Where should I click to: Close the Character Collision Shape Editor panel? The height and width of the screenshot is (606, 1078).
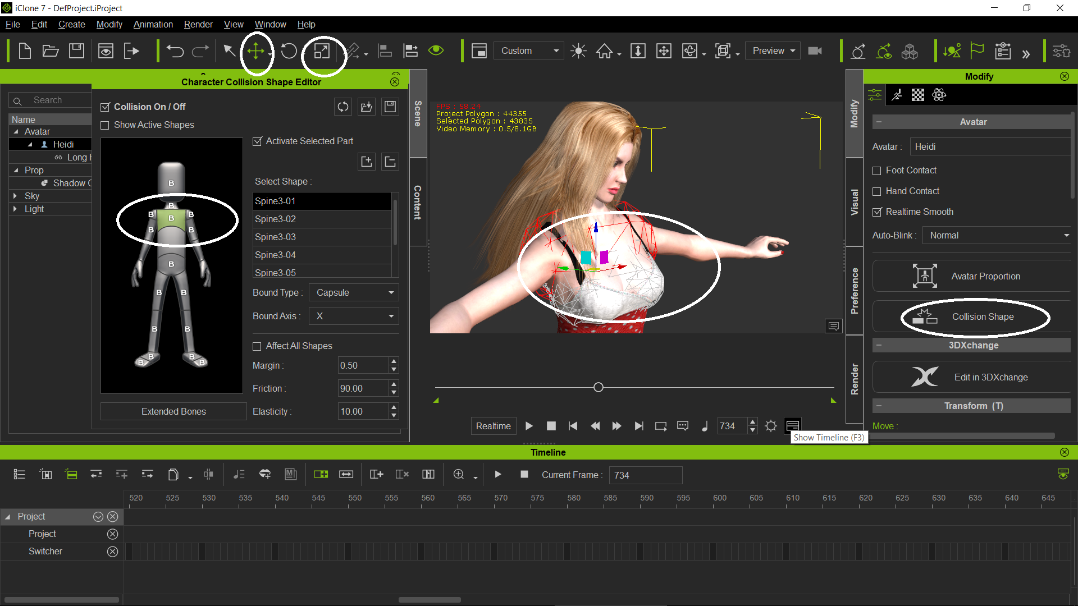(x=395, y=82)
